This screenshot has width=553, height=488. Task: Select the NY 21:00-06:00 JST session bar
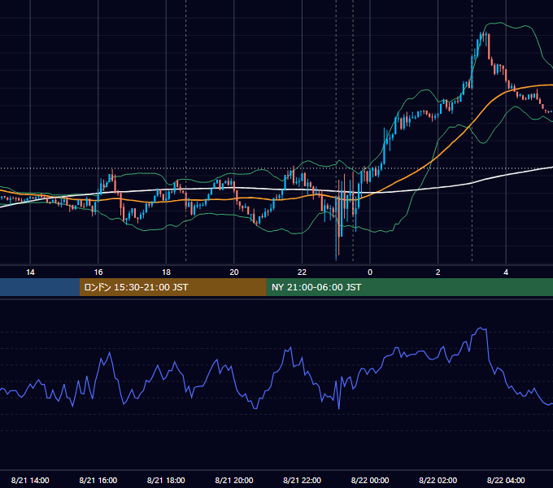pyautogui.click(x=409, y=287)
